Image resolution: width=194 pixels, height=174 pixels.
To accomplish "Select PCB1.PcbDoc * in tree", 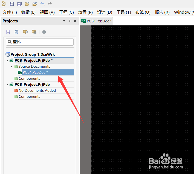I will point(48,72).
